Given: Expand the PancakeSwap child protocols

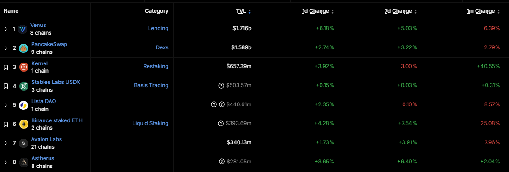Looking at the screenshot, I should pos(6,48).
